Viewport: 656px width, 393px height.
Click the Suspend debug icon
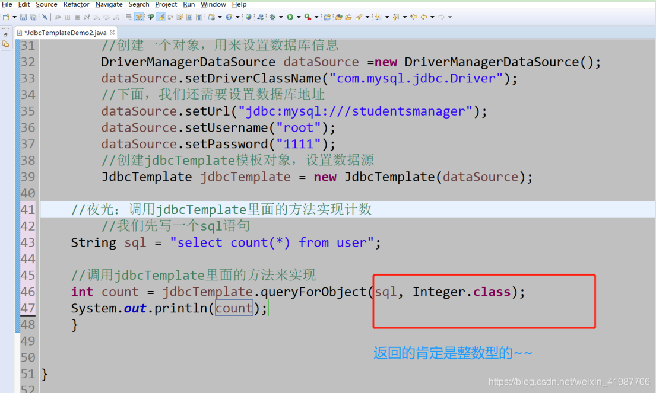(x=67, y=17)
